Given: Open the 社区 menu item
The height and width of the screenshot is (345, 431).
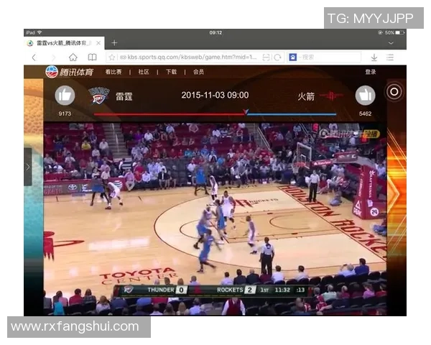Looking at the screenshot, I should pyautogui.click(x=144, y=72).
